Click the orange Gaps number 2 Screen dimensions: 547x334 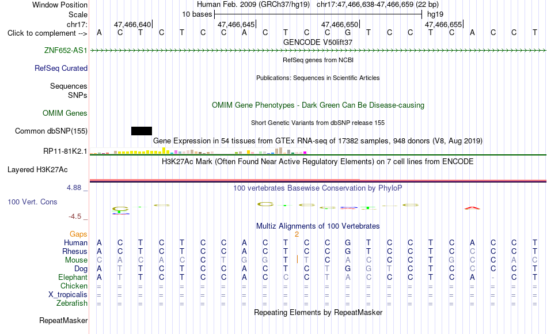tap(297, 234)
